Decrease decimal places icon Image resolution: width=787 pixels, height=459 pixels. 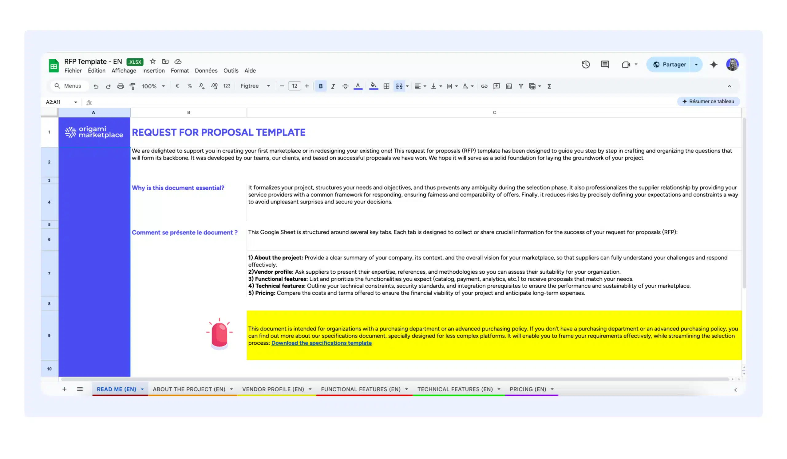tap(202, 86)
